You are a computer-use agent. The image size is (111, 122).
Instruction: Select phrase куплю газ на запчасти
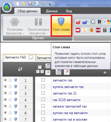coord(70,113)
